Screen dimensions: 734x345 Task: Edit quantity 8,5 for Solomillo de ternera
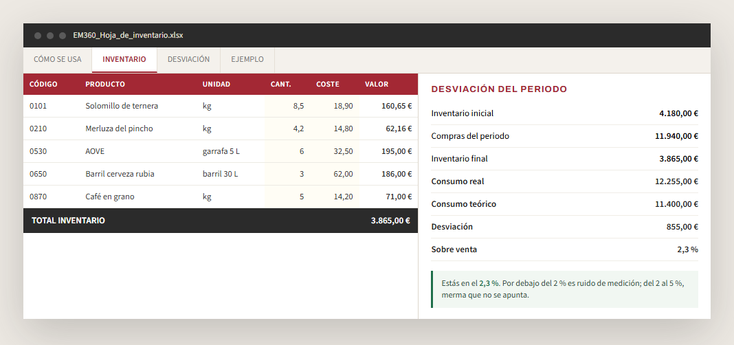287,106
